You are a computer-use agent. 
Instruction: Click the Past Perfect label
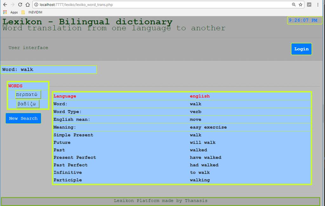pyautogui.click(x=70, y=165)
